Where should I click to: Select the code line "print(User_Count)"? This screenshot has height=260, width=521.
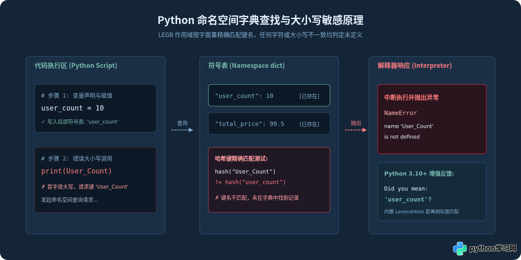click(77, 171)
